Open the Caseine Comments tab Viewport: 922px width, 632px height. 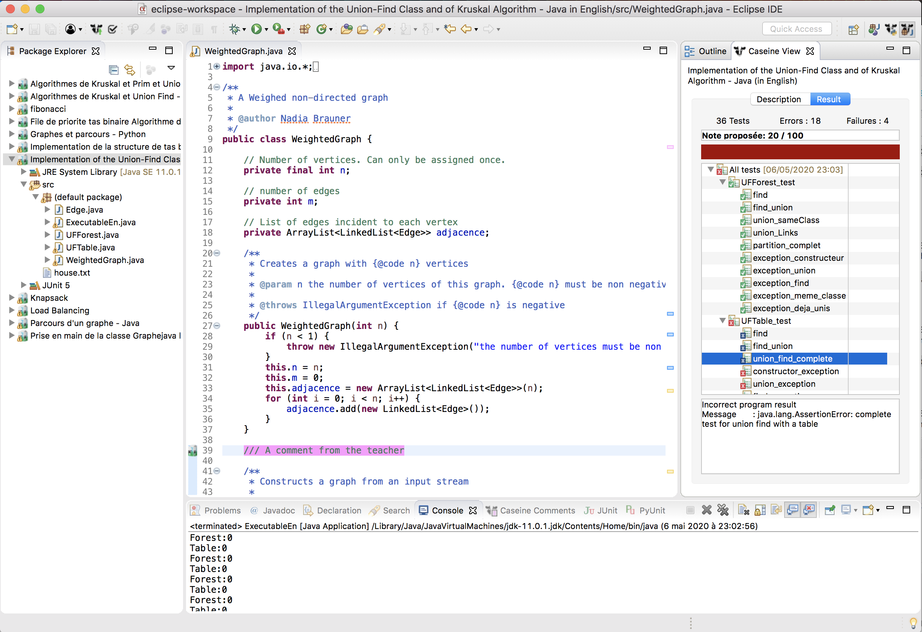(530, 510)
